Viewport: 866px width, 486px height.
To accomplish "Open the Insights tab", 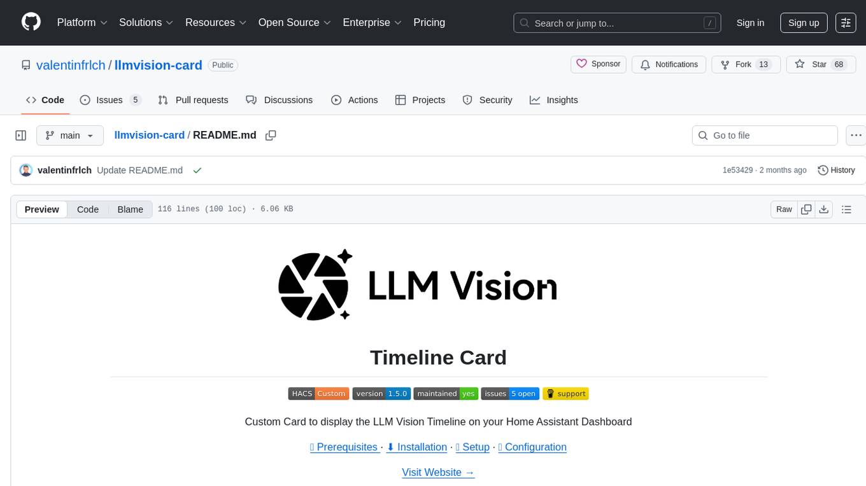I will [554, 100].
